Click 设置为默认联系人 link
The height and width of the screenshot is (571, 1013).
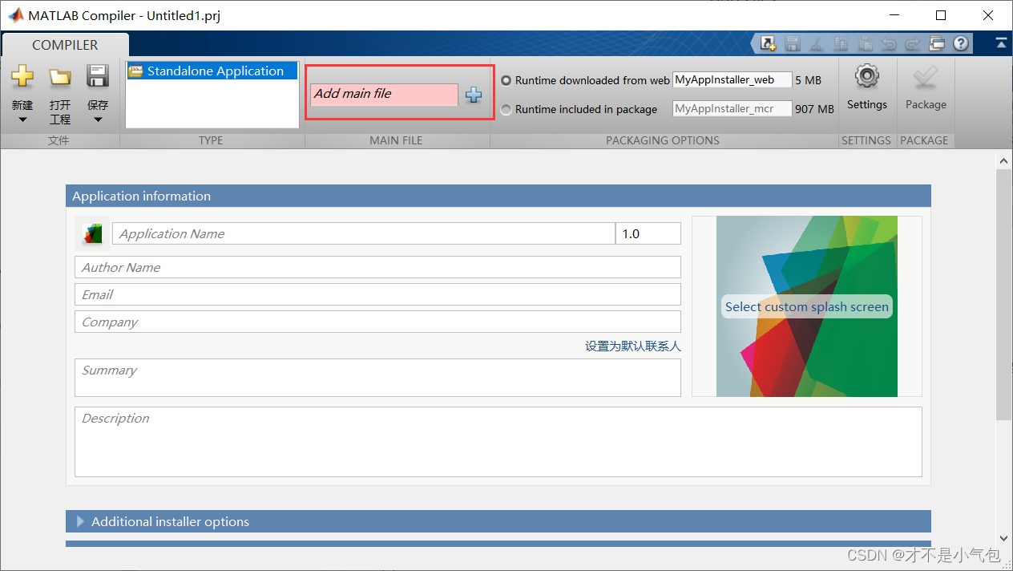(x=633, y=346)
